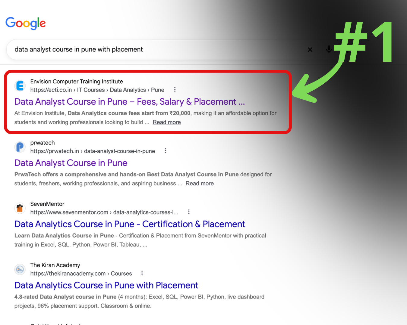Start voice search with the microphone icon
This screenshot has height=325, width=407.
pos(329,49)
